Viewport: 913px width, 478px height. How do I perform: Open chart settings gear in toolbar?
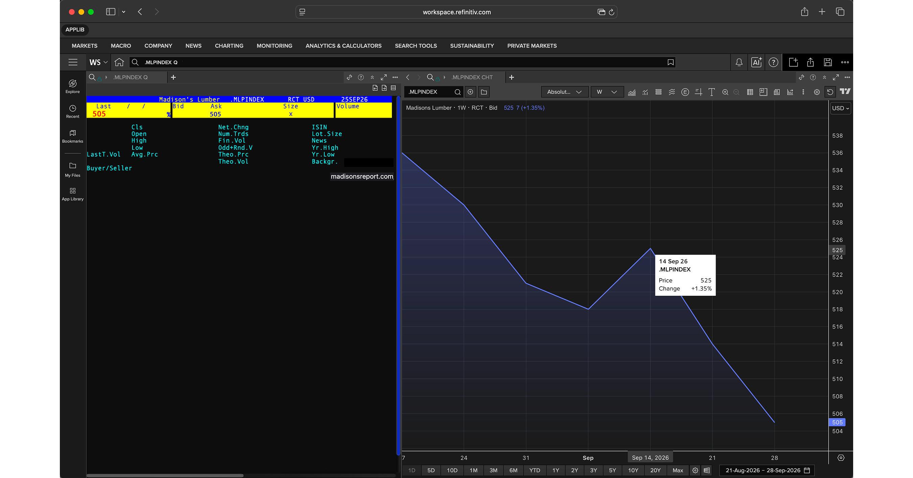coord(817,92)
